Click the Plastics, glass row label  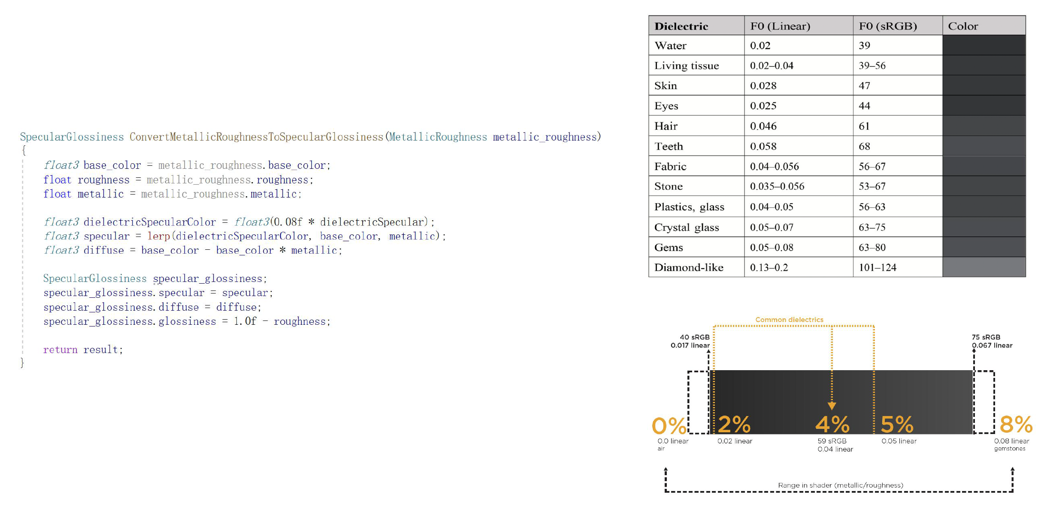[x=689, y=207]
